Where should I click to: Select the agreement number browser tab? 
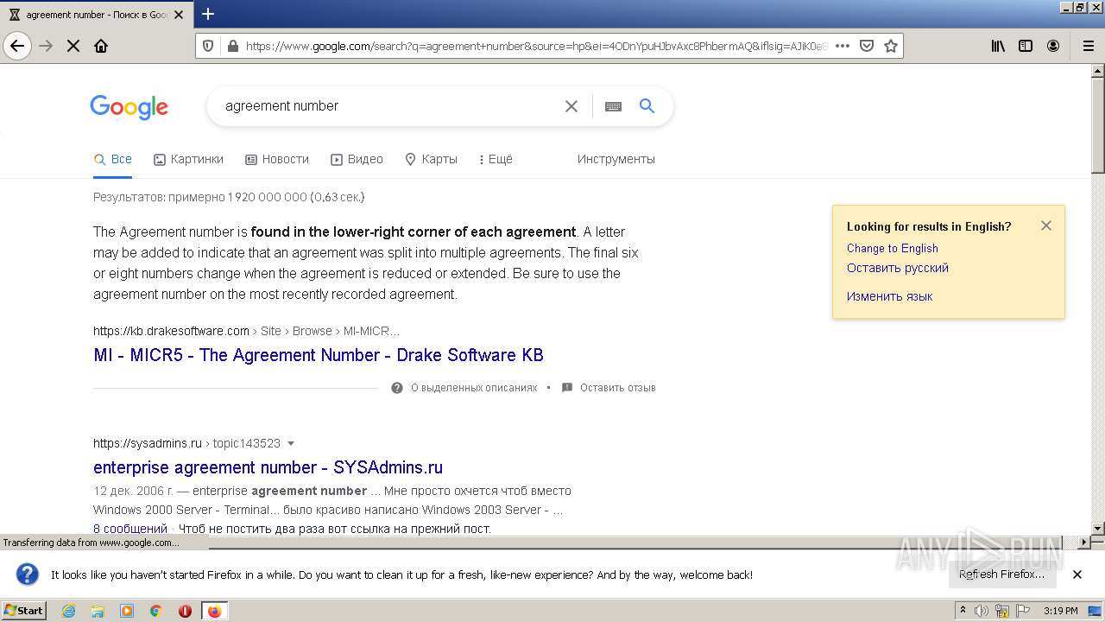(x=97, y=15)
